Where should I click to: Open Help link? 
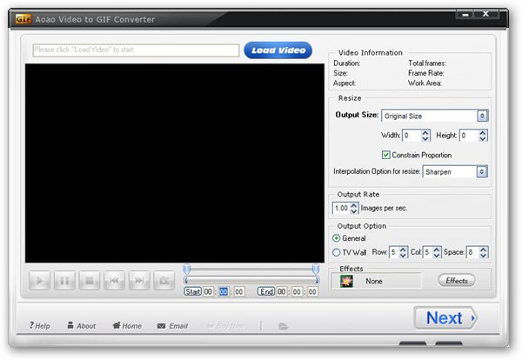click(x=40, y=325)
